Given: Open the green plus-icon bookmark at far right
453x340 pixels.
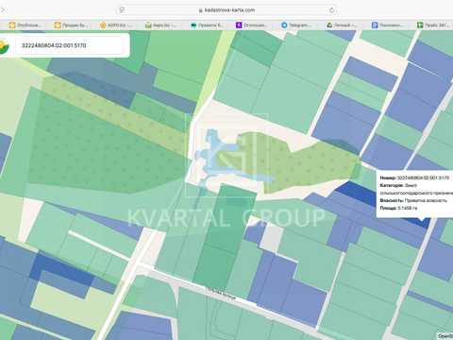Looking at the screenshot, I should coord(432,25).
